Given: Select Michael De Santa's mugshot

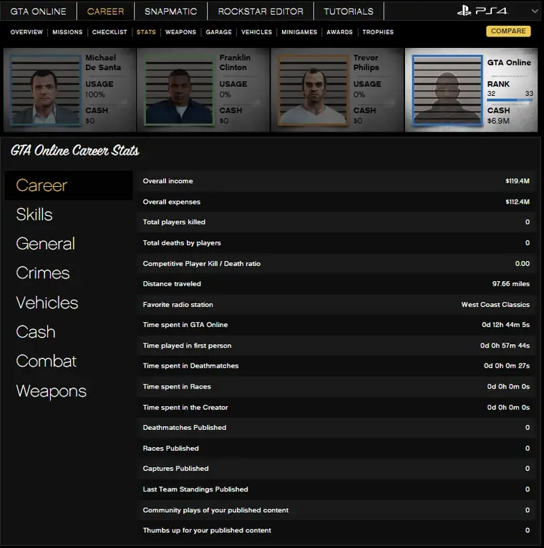Looking at the screenshot, I should 43,89.
